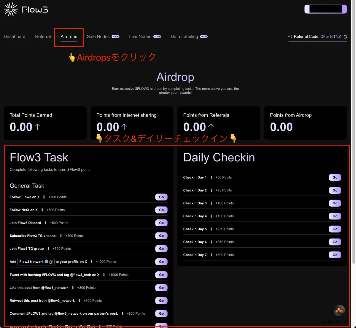The width and height of the screenshot is (356, 328).
Task: Click Go for Checkin Day 4
Action: click(335, 216)
